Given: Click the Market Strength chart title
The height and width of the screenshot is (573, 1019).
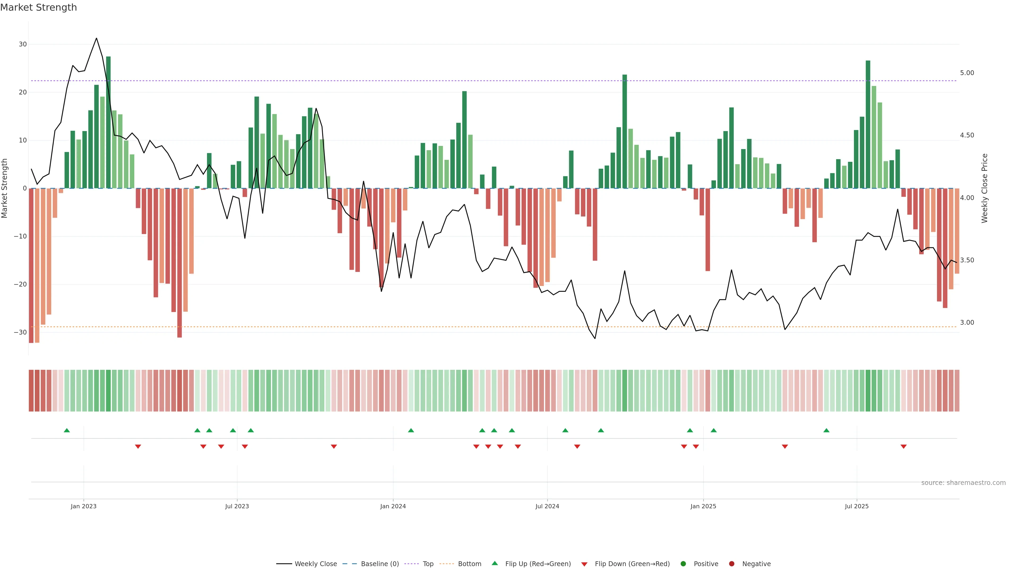Looking at the screenshot, I should (x=38, y=7).
